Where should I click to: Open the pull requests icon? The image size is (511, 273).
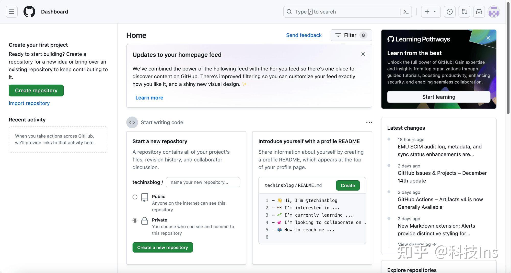point(464,11)
